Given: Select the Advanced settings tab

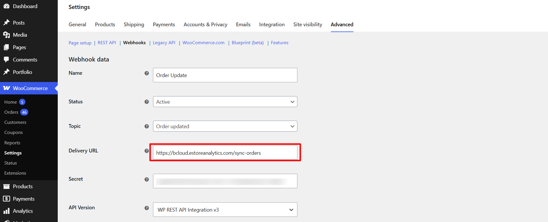Looking at the screenshot, I should tap(342, 25).
